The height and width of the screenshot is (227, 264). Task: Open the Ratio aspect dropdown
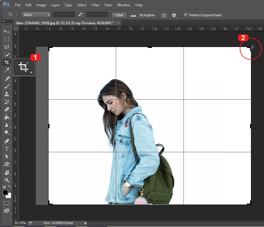36,15
